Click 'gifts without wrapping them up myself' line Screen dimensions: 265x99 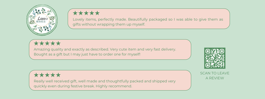(109, 24)
